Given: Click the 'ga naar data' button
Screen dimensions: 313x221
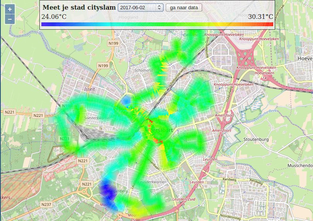Looking at the screenshot, I should pos(184,8).
